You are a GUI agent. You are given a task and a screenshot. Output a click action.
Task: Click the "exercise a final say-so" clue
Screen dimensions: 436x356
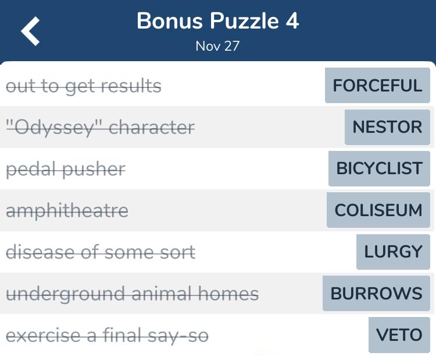[108, 336]
